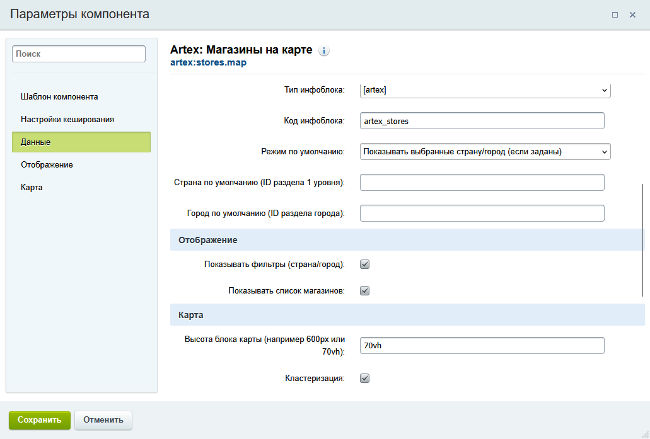The height and width of the screenshot is (439, 650).
Task: Click the 'Карта' group header
Action: tap(407, 315)
